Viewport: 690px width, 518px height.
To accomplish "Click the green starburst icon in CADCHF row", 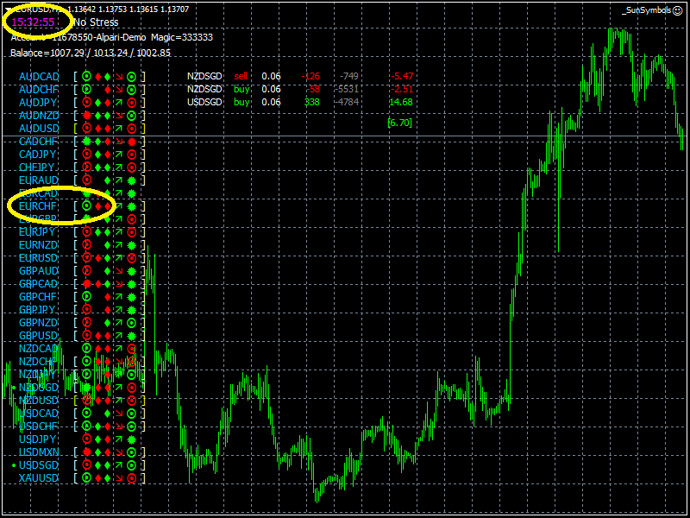I will 87,142.
